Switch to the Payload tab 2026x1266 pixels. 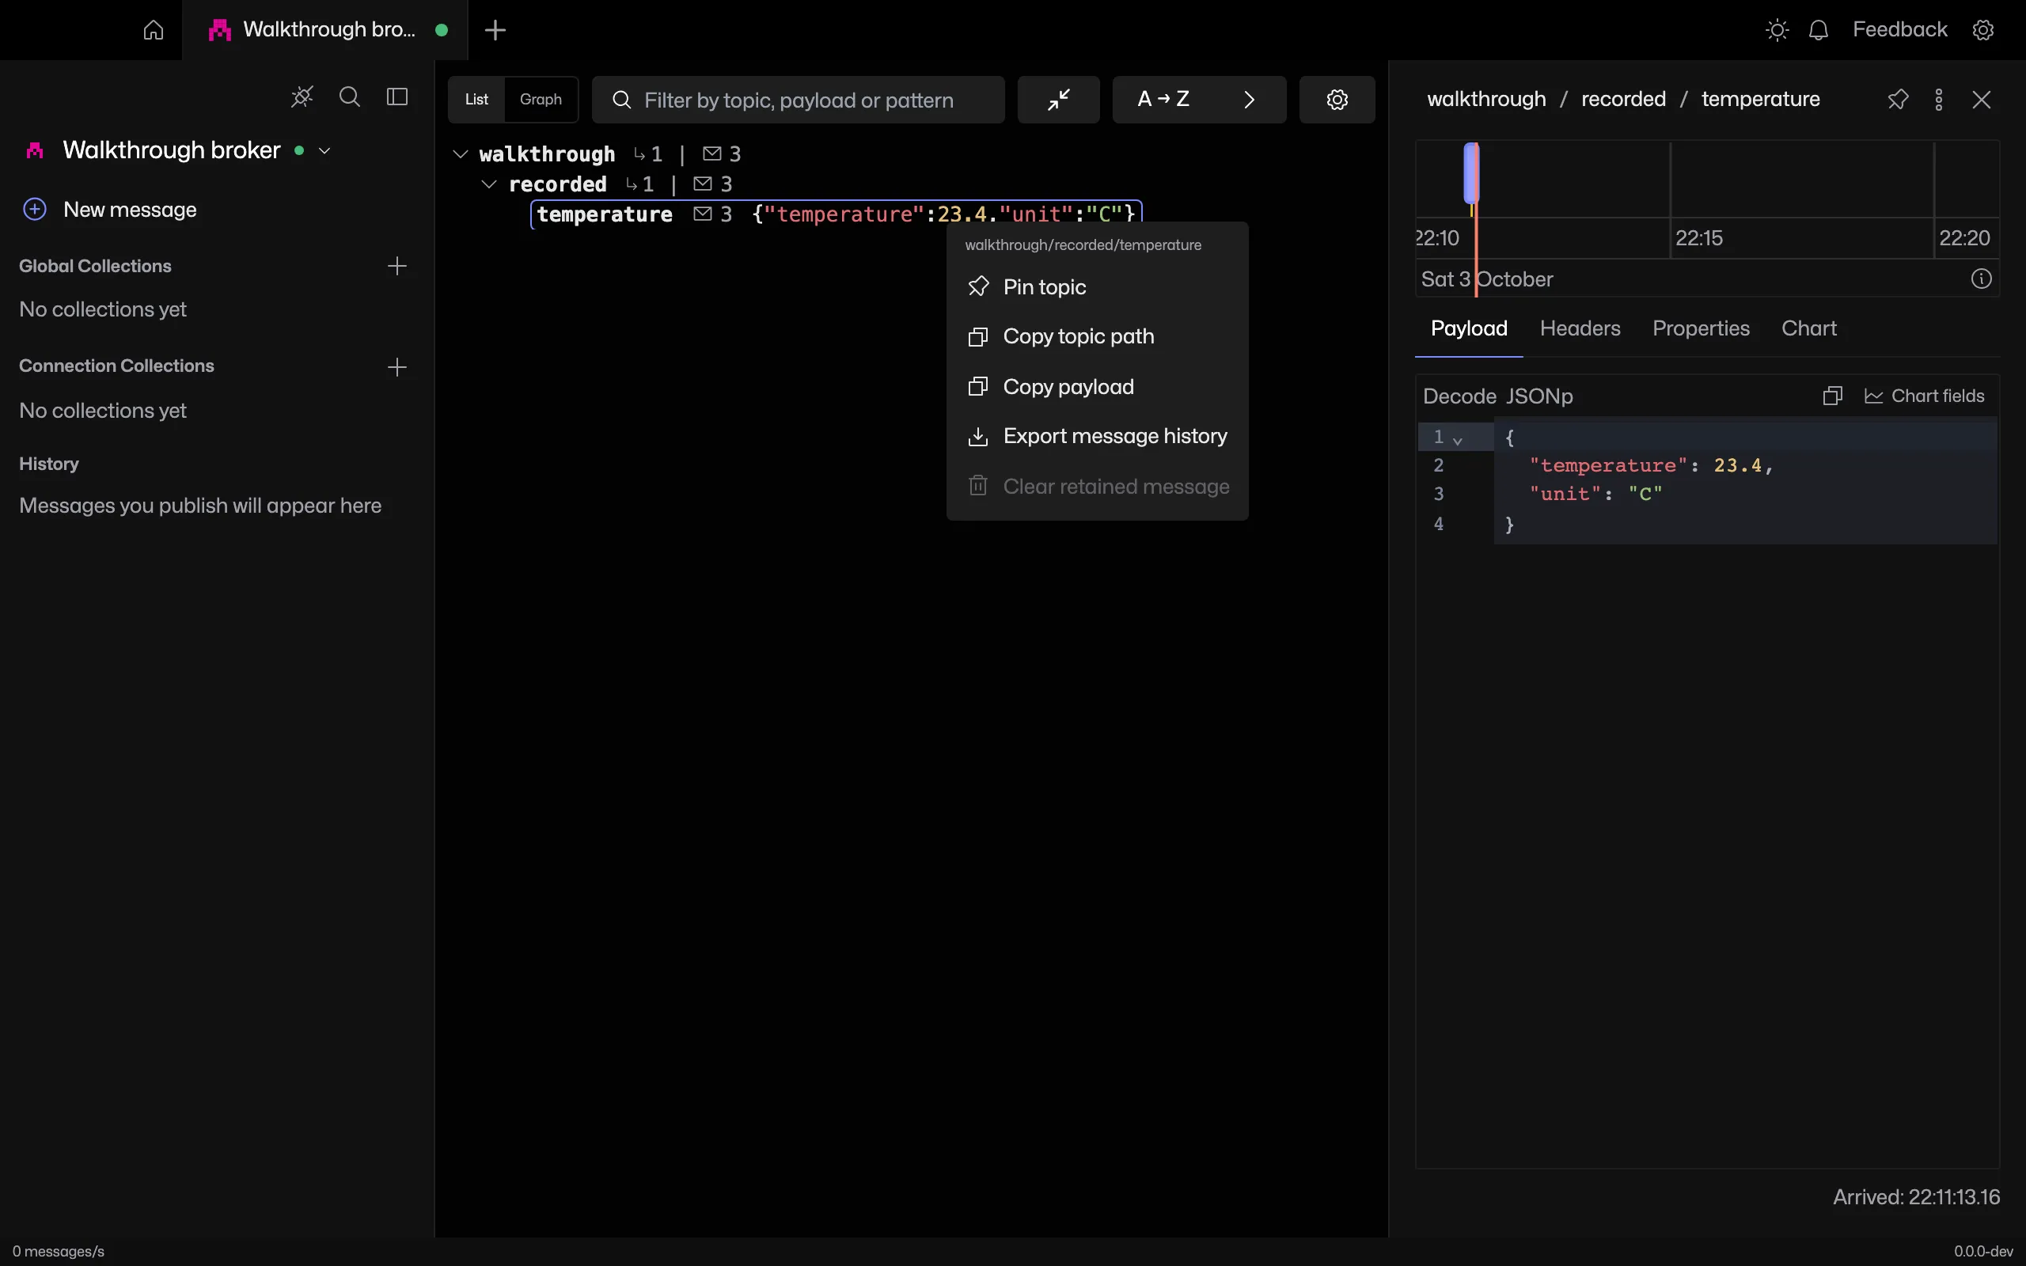coord(1468,328)
